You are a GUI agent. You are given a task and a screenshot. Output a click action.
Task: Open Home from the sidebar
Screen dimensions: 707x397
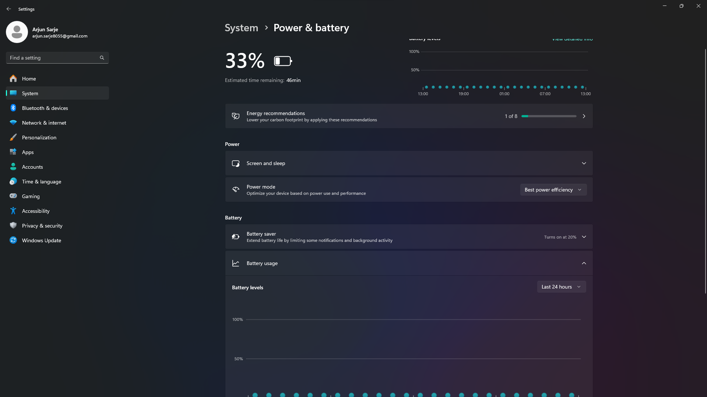[x=29, y=78]
